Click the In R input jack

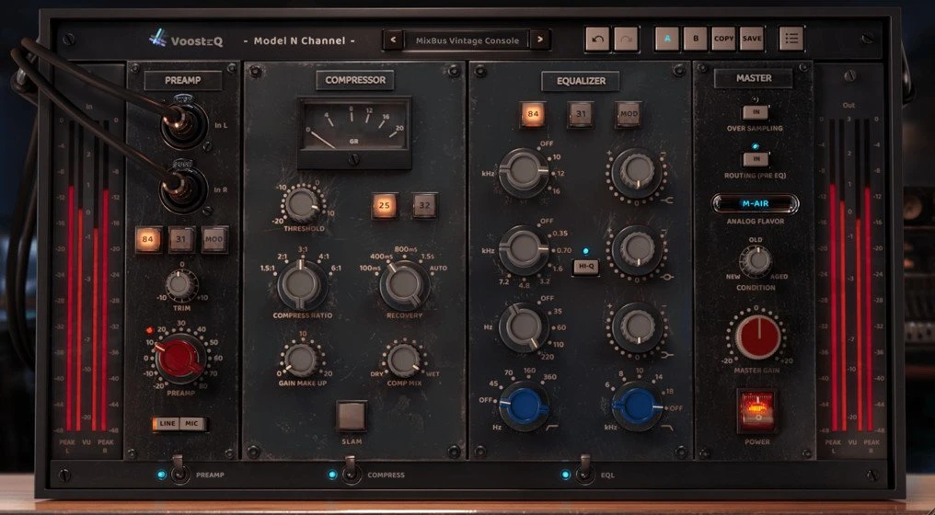pyautogui.click(x=184, y=189)
